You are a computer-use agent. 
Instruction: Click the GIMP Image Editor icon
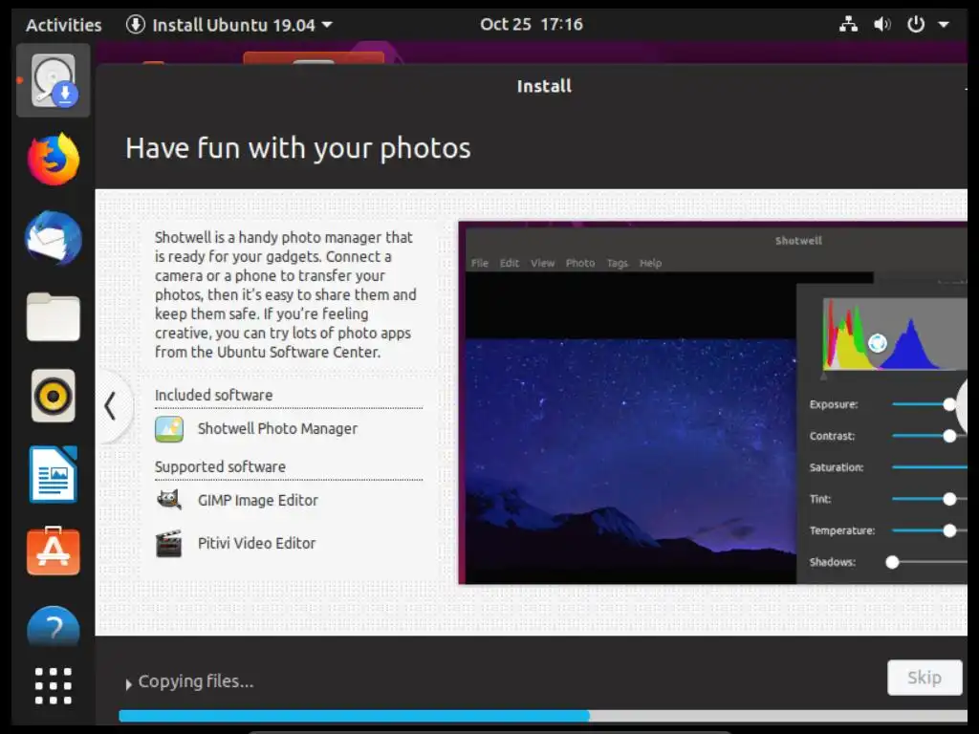click(x=169, y=501)
